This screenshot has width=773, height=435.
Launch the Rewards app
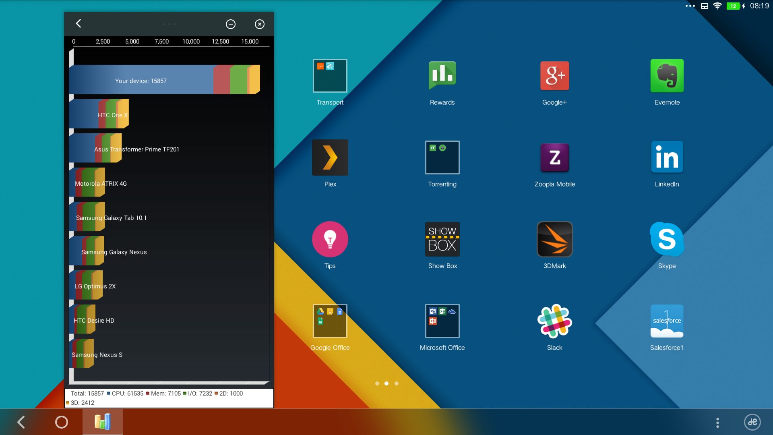pos(442,76)
